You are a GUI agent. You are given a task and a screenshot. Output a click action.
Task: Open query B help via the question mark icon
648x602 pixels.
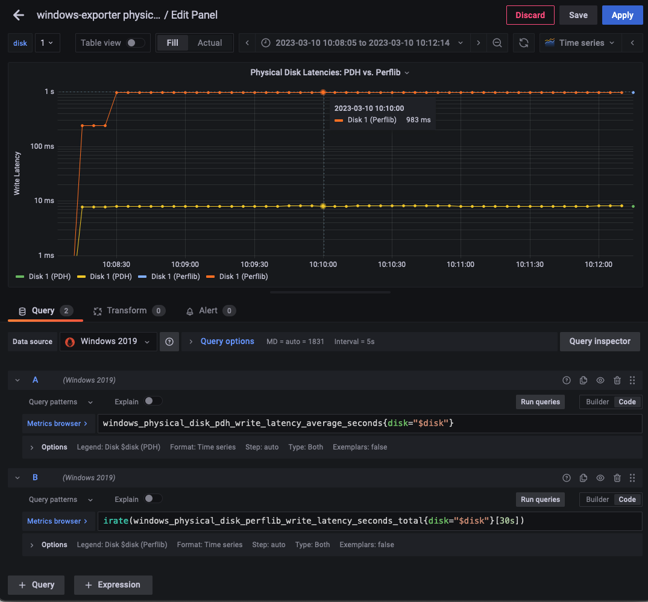566,477
